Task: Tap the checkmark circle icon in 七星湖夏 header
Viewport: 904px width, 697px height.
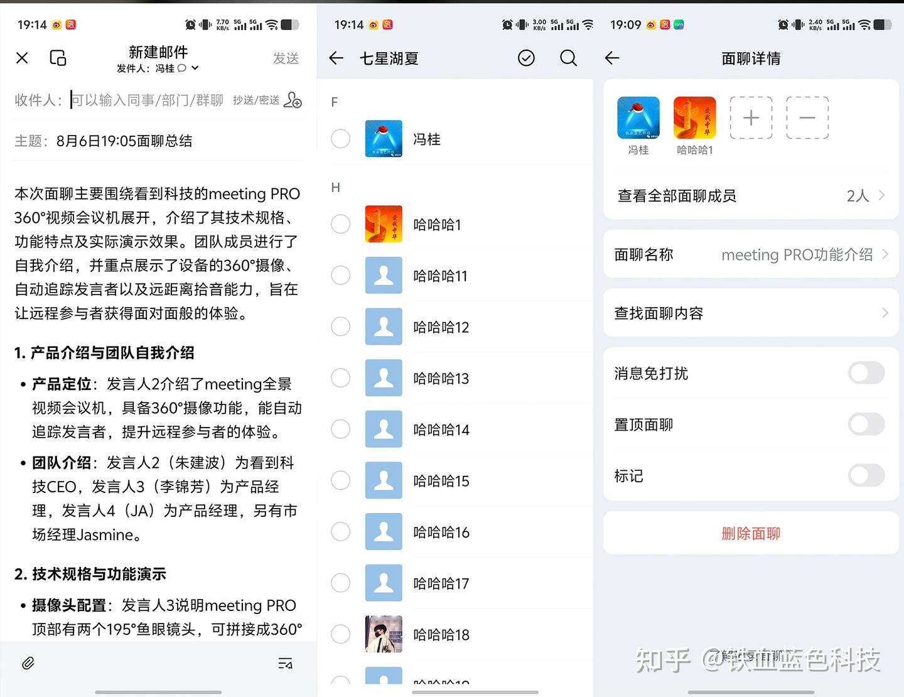Action: (526, 58)
